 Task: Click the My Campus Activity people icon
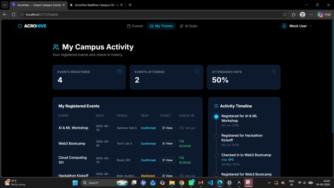tap(56, 47)
